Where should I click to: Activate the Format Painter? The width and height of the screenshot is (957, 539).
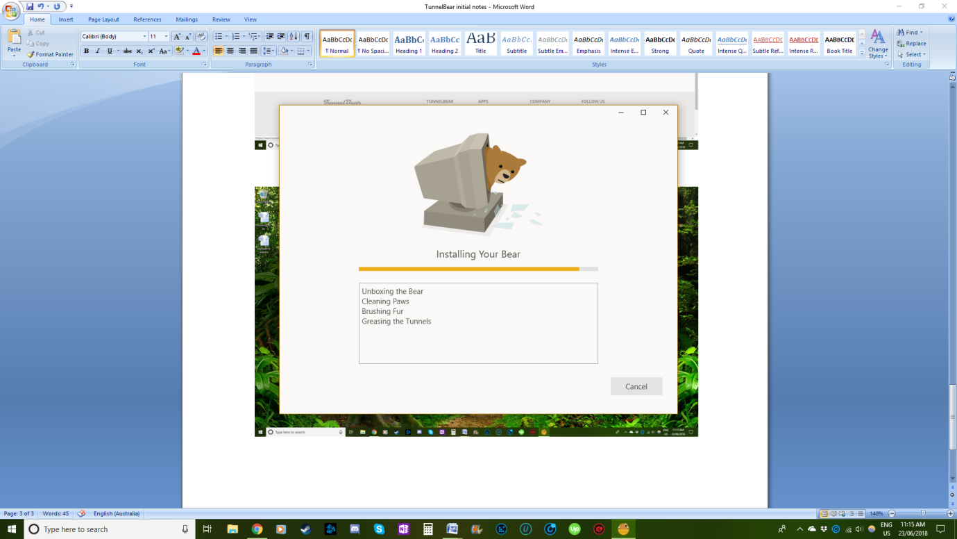[50, 54]
